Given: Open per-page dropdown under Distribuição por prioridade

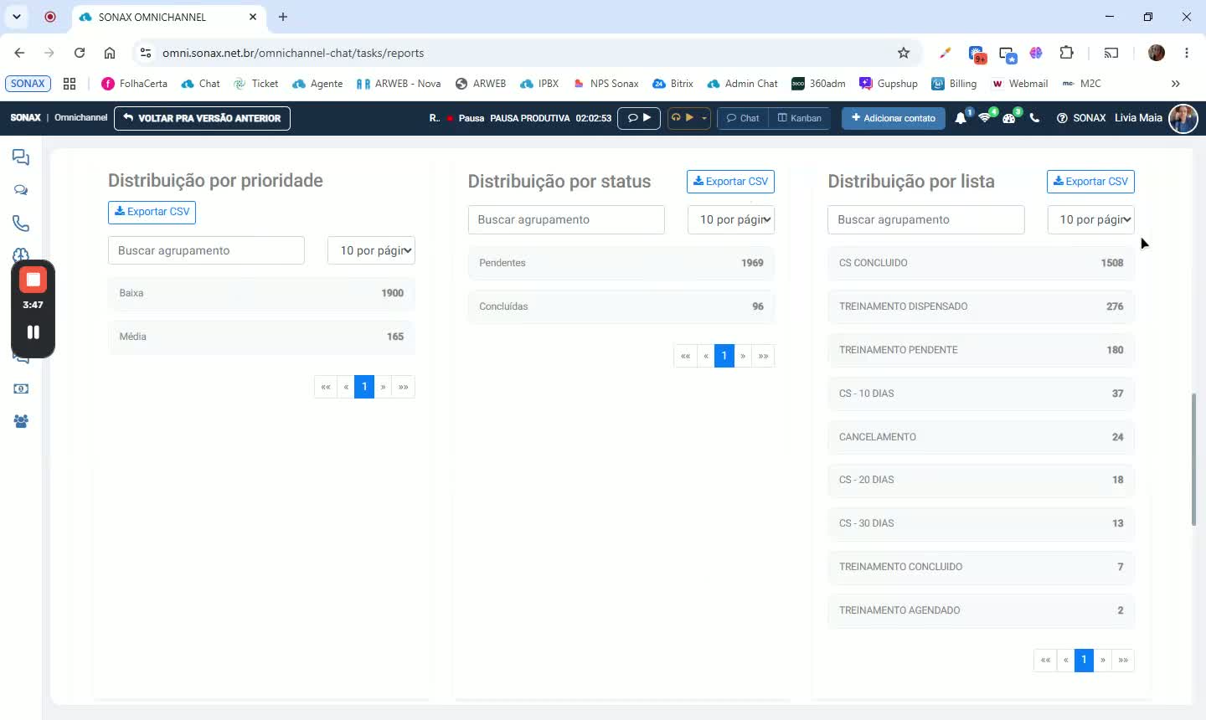Looking at the screenshot, I should tap(371, 250).
